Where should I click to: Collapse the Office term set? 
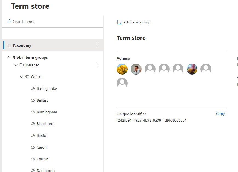point(21,77)
